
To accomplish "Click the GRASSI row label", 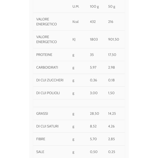I will 42,113.
